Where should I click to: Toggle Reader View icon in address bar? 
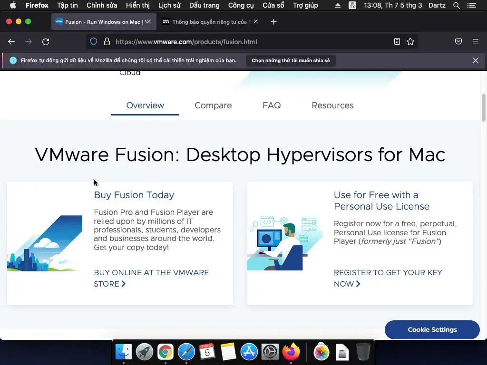(x=397, y=42)
